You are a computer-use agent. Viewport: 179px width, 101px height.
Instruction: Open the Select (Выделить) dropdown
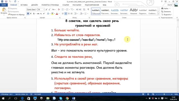(167, 15)
